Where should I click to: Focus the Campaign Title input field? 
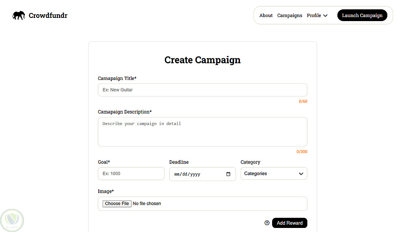[x=202, y=90]
